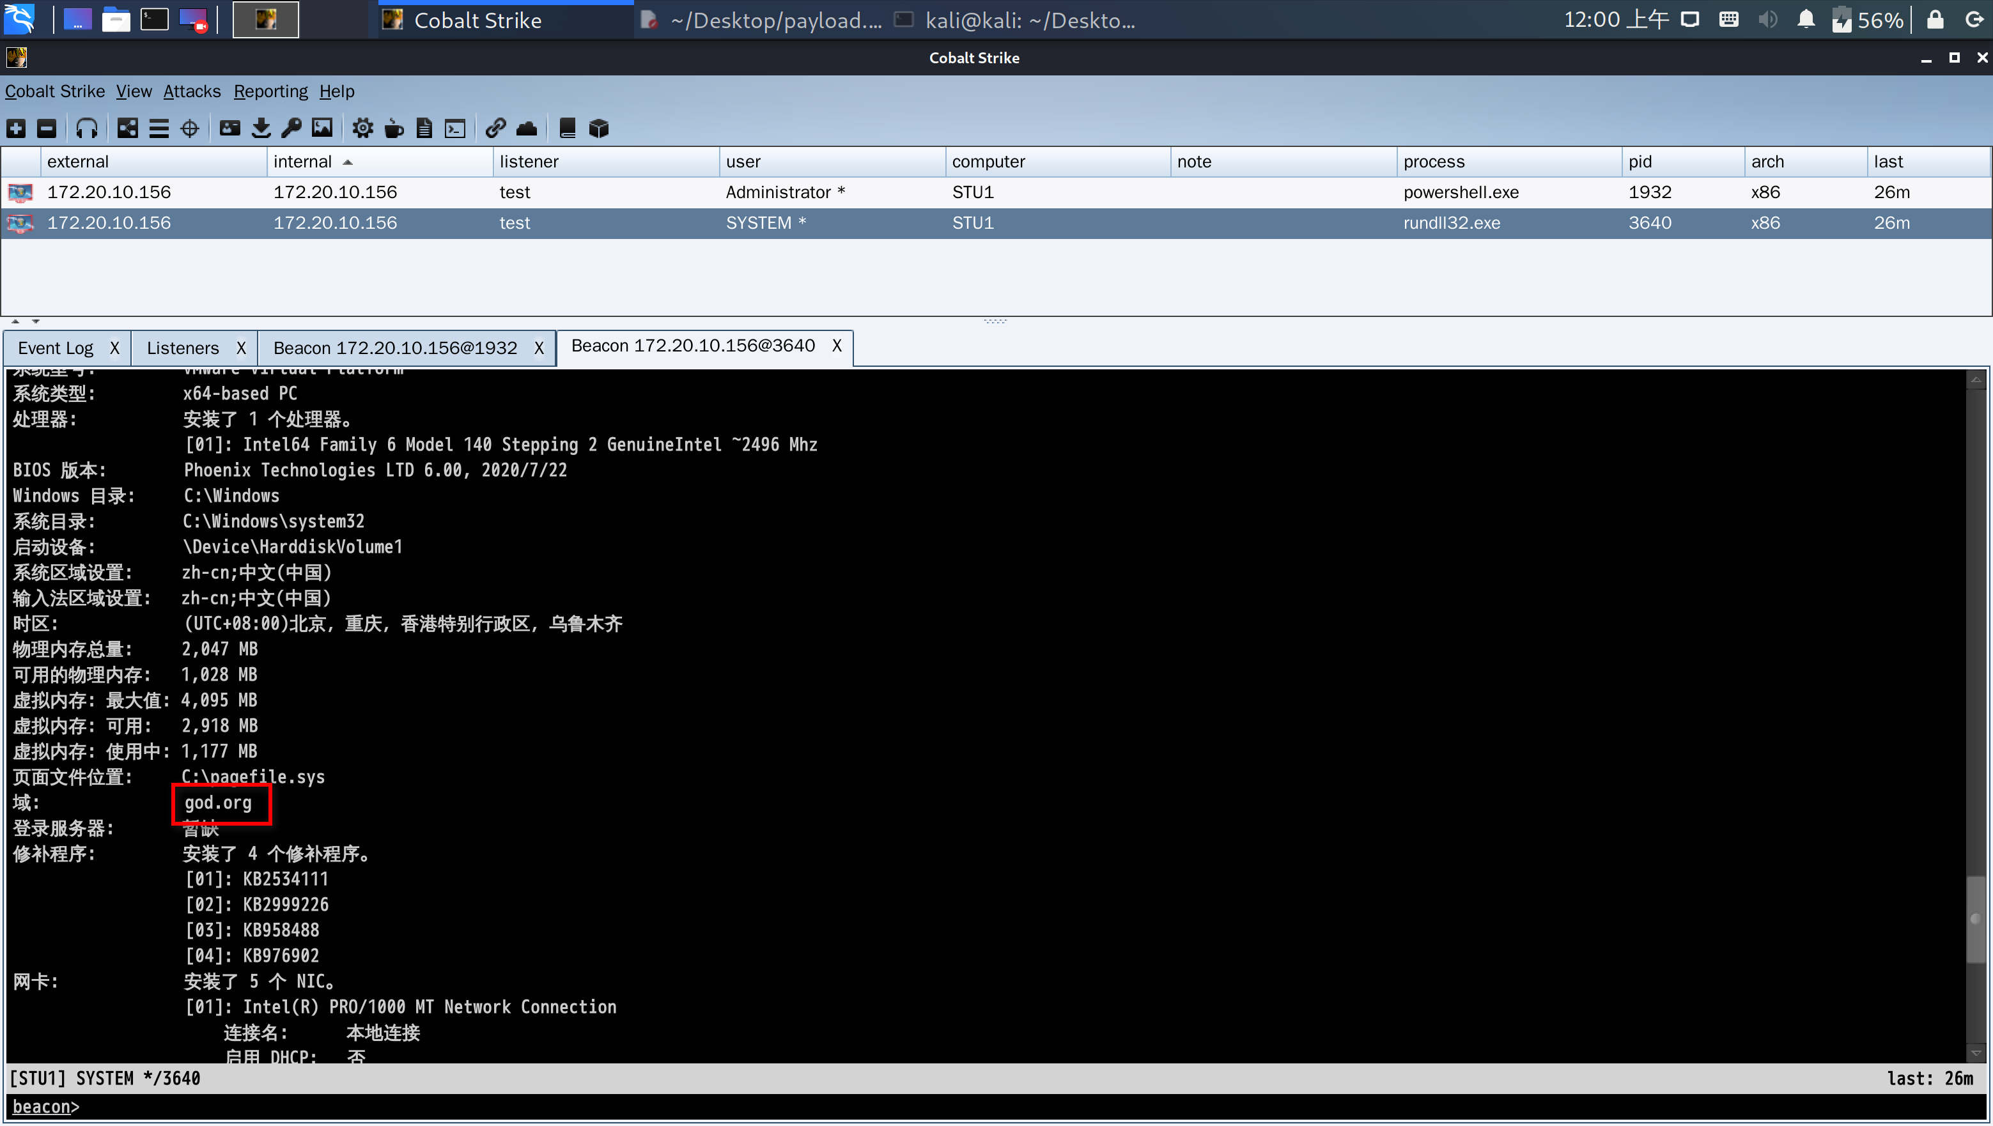
Task: Close the Listeners tab via its X
Action: point(240,348)
